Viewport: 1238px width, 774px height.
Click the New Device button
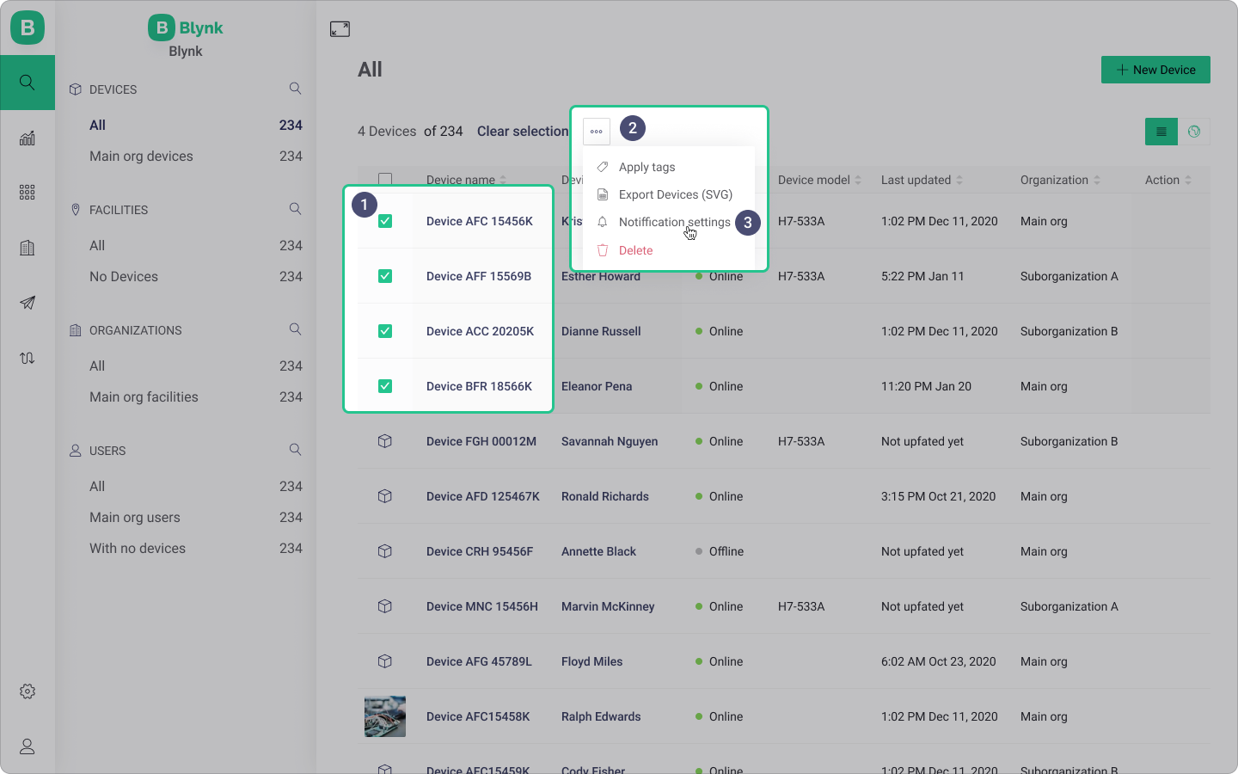click(1155, 70)
